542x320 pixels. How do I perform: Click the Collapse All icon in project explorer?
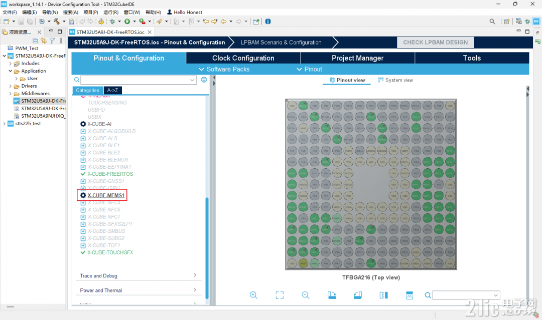click(35, 41)
